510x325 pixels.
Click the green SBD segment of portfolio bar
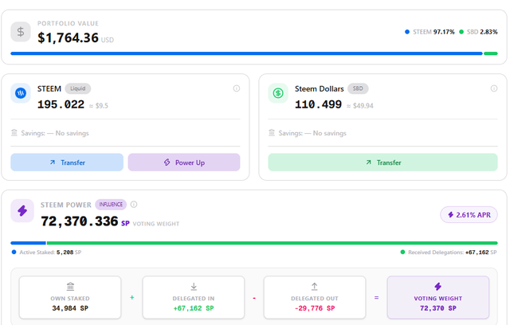[x=491, y=53]
